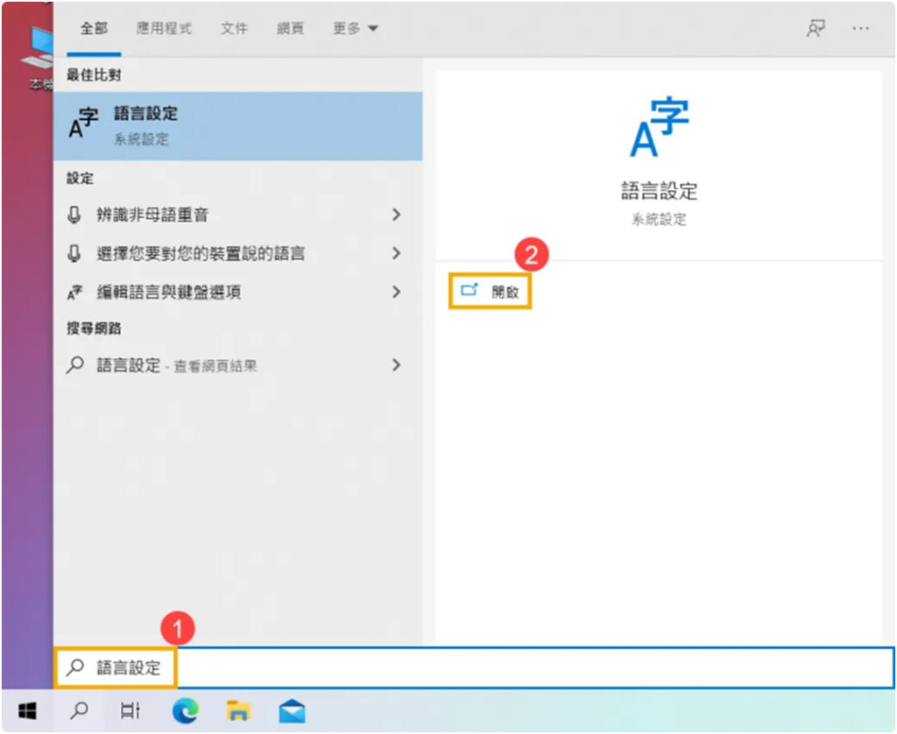Open the feedback icon in search header

[816, 28]
